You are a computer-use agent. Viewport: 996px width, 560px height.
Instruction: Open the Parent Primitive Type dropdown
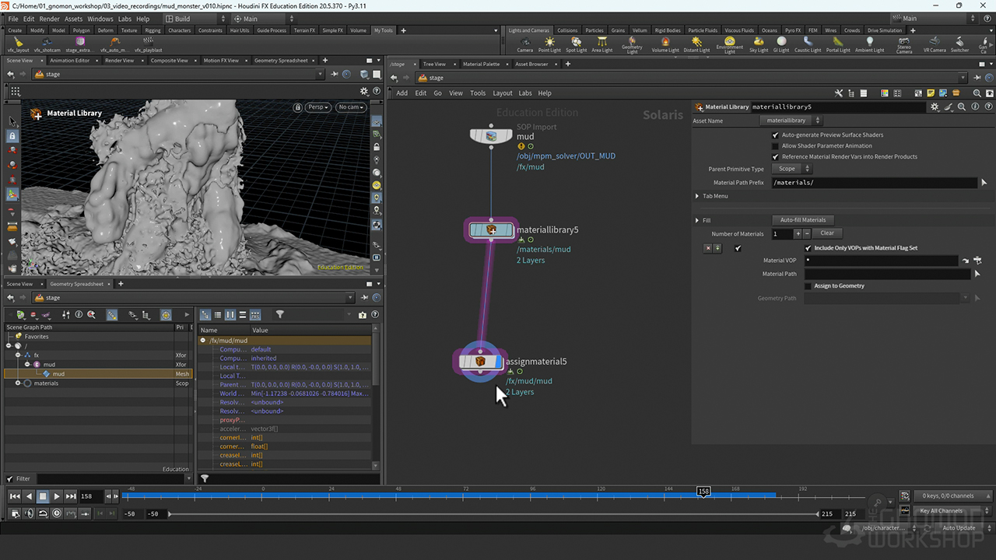point(791,169)
